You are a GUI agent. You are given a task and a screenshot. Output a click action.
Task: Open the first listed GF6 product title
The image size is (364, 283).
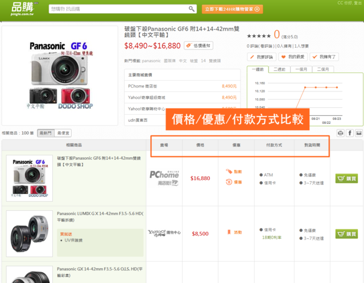pos(99,161)
